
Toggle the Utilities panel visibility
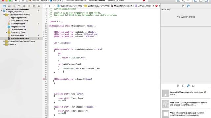(x=206, y=1)
